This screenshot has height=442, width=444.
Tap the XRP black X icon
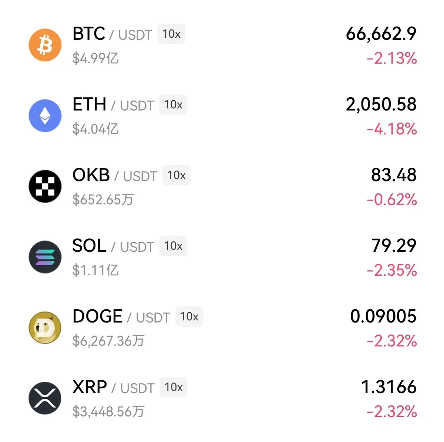click(x=45, y=398)
